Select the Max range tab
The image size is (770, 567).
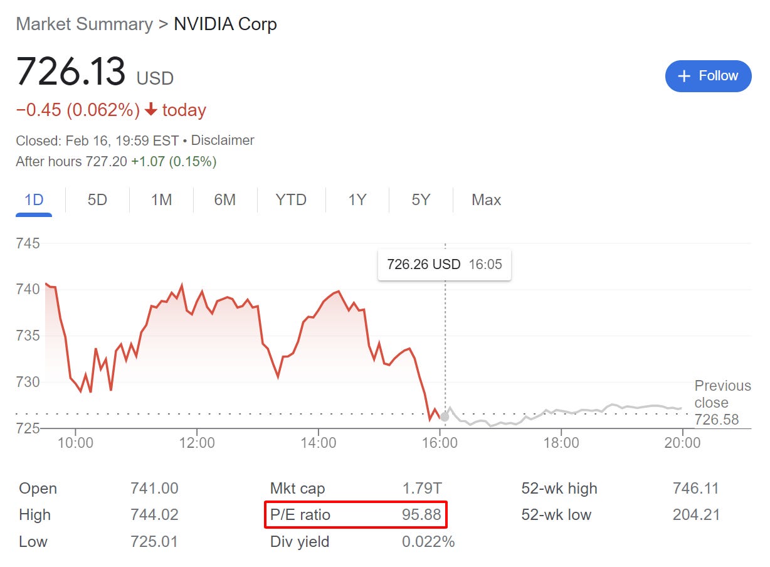(486, 200)
